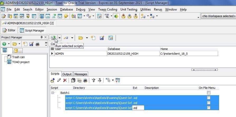Click the Home column header in connections grid
The height and width of the screenshot is (117, 236).
pos(189,49)
